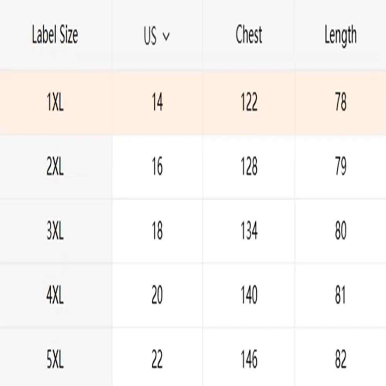Click length value 78 cell

[340, 103]
